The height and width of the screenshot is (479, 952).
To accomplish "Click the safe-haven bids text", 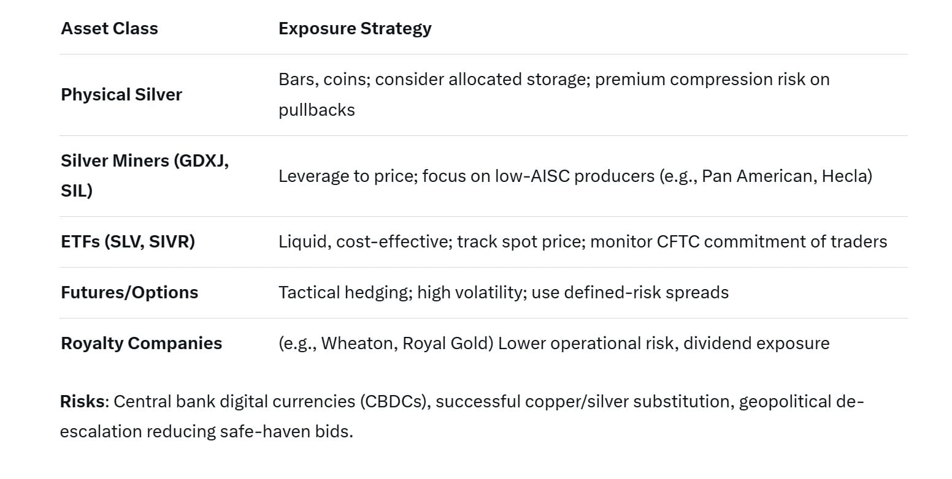I will 285,432.
